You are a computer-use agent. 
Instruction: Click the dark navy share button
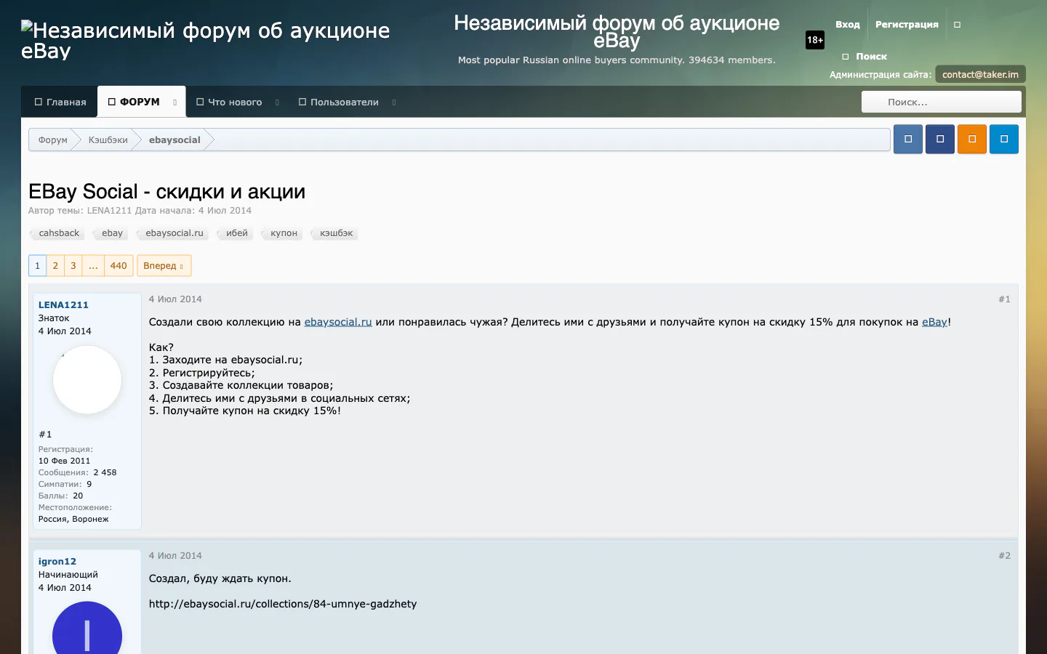940,139
